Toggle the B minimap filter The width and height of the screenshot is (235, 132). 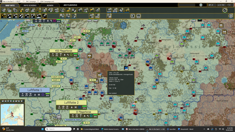click(21, 101)
